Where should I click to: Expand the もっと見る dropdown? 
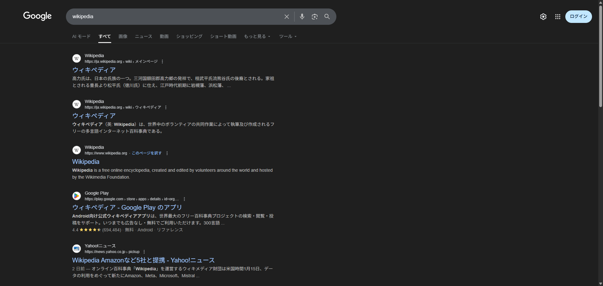[x=257, y=36]
